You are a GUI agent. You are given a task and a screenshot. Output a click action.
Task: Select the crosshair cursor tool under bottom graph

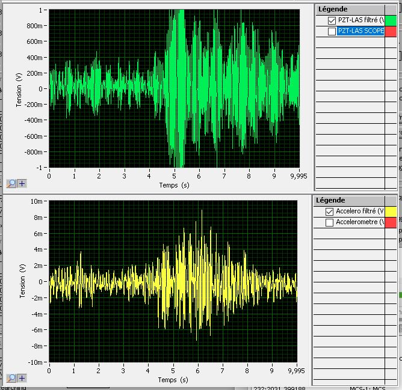[x=22, y=378]
